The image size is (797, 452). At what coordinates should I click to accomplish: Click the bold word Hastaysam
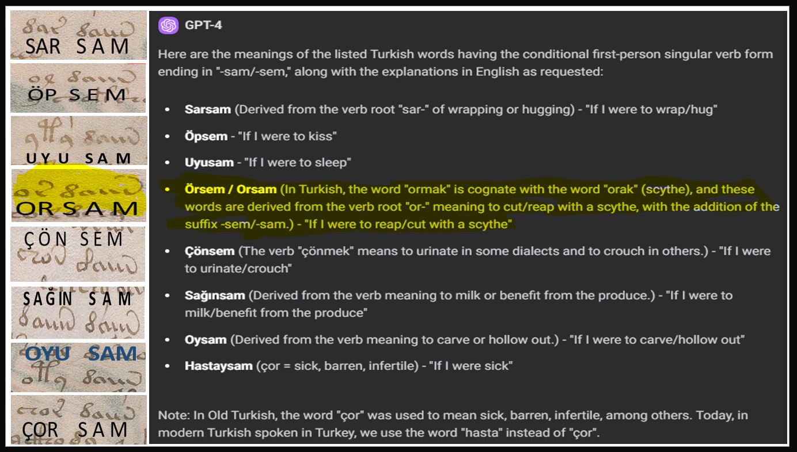point(219,366)
